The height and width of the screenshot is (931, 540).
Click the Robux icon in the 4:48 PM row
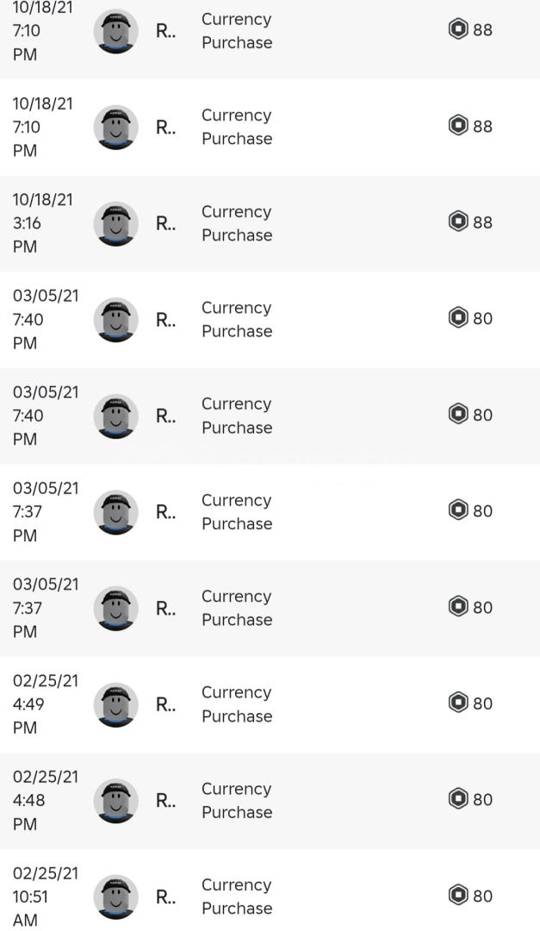click(x=458, y=799)
